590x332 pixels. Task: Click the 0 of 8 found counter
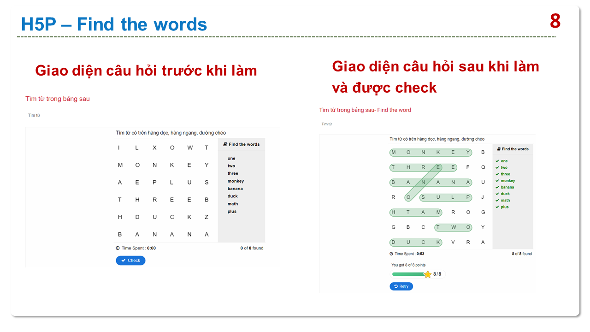click(x=252, y=248)
